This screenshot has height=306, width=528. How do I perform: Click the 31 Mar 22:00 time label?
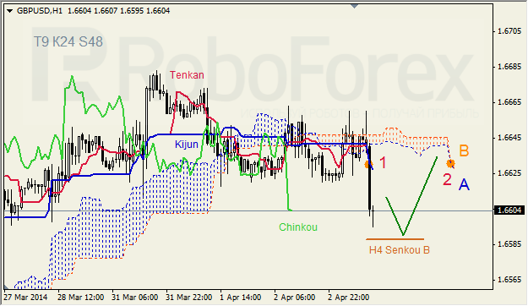[189, 298]
